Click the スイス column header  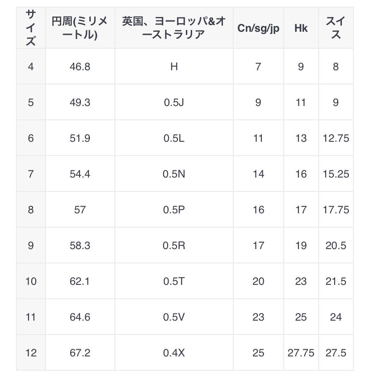tap(336, 28)
